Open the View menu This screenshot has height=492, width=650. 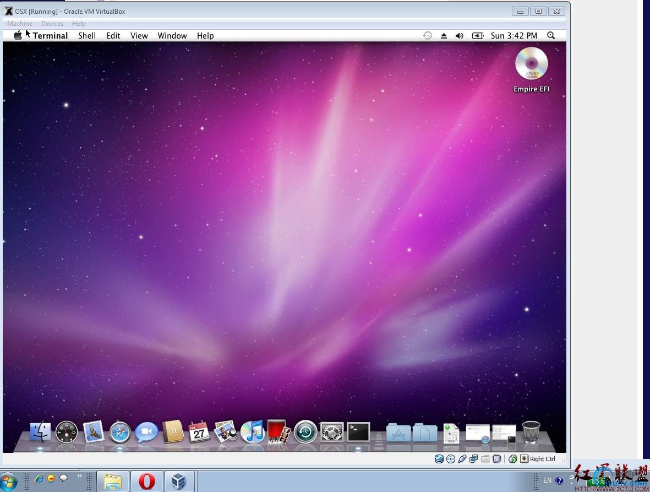[139, 36]
